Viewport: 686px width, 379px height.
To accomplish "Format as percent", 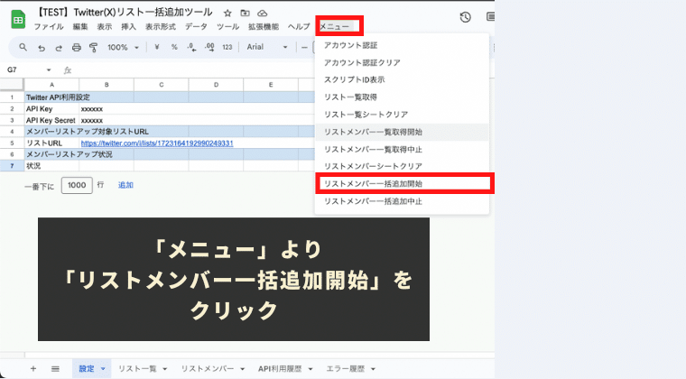I will point(174,47).
